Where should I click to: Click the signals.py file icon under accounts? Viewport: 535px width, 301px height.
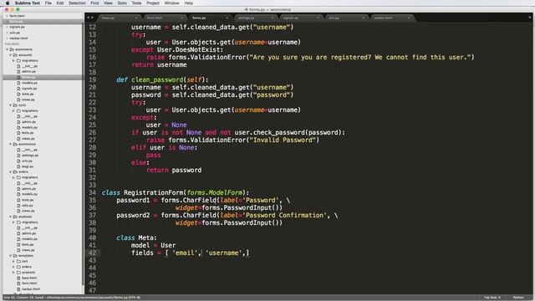click(18, 89)
